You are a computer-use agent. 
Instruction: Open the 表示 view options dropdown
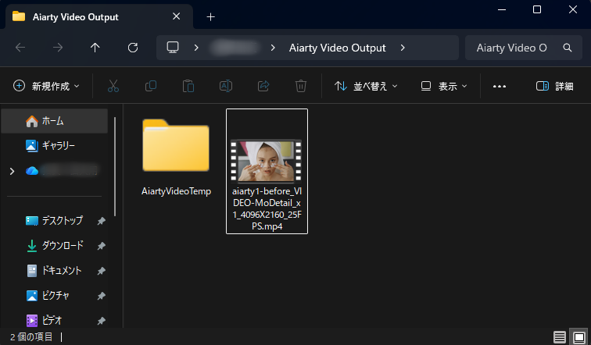pyautogui.click(x=443, y=86)
